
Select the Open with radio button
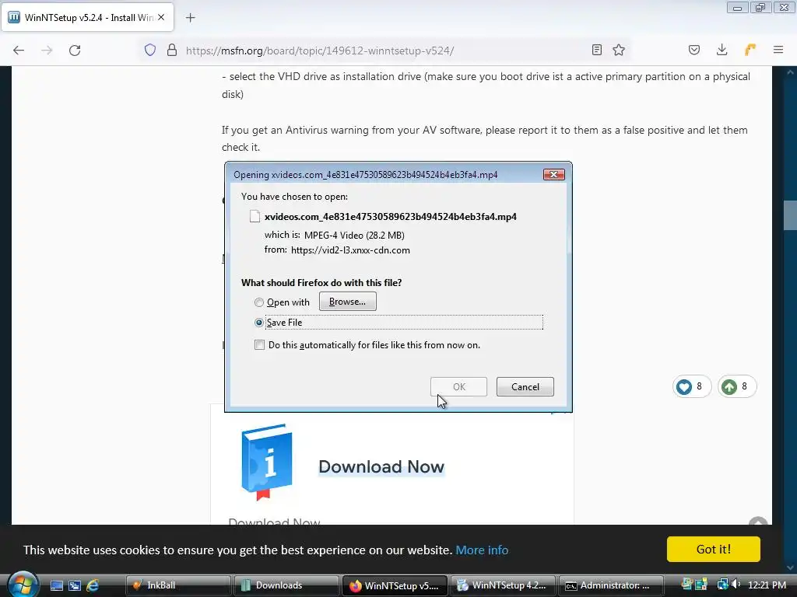click(x=258, y=302)
